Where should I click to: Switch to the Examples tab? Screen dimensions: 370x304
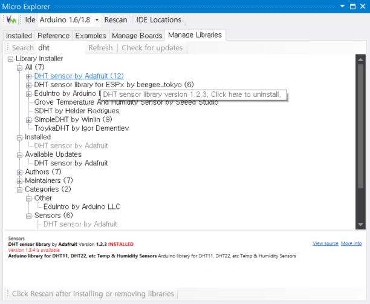click(91, 36)
